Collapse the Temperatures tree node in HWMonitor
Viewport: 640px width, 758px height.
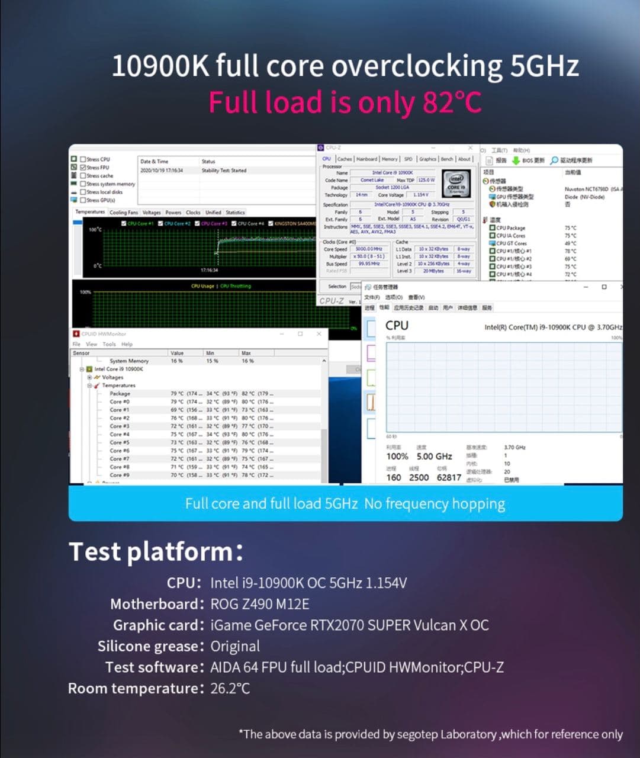coord(89,386)
